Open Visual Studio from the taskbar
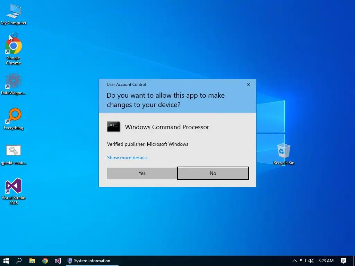The width and height of the screenshot is (355, 266). tap(58, 261)
